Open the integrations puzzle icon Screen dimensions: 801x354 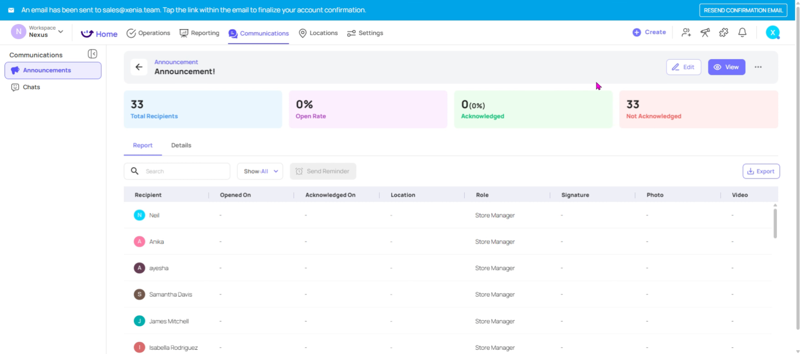tap(724, 33)
